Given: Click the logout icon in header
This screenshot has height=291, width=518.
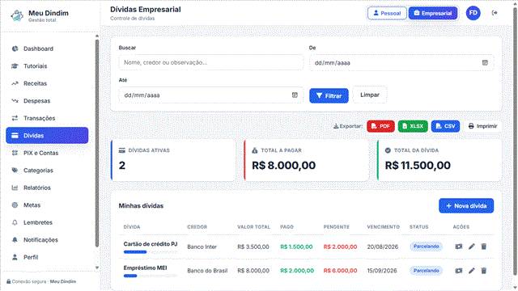Looking at the screenshot, I should (495, 13).
